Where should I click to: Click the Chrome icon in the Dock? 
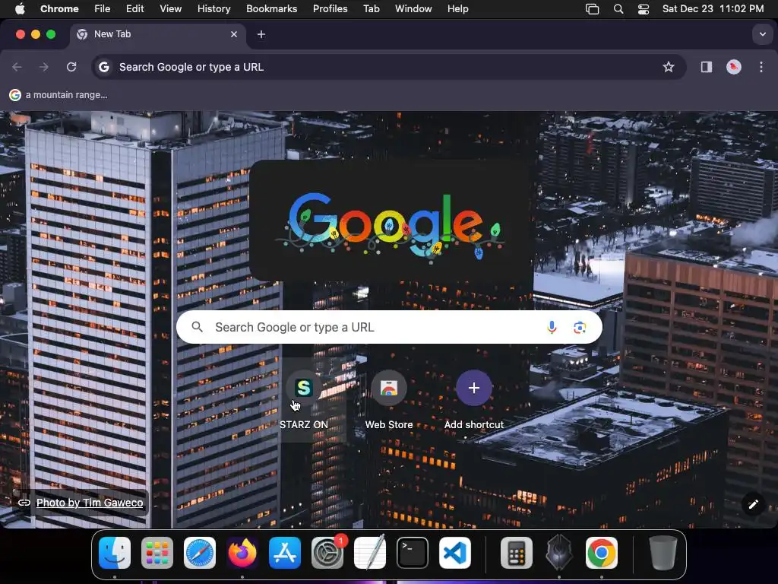coord(602,553)
